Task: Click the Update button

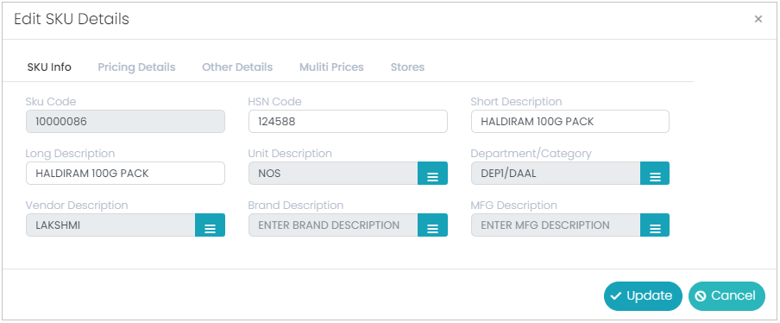Action: (x=643, y=296)
